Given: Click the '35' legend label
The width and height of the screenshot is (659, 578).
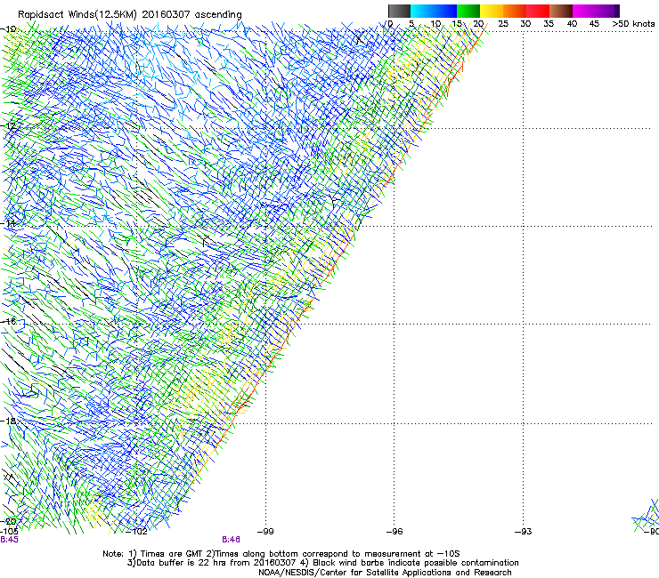Looking at the screenshot, I should point(549,24).
